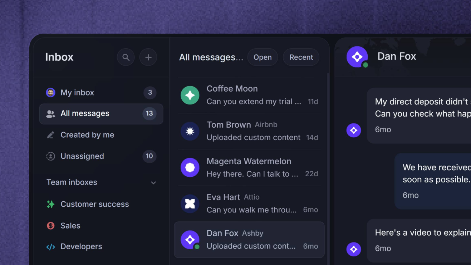
Task: Open Tom Brown's Airbnb conversation
Action: [x=249, y=131]
